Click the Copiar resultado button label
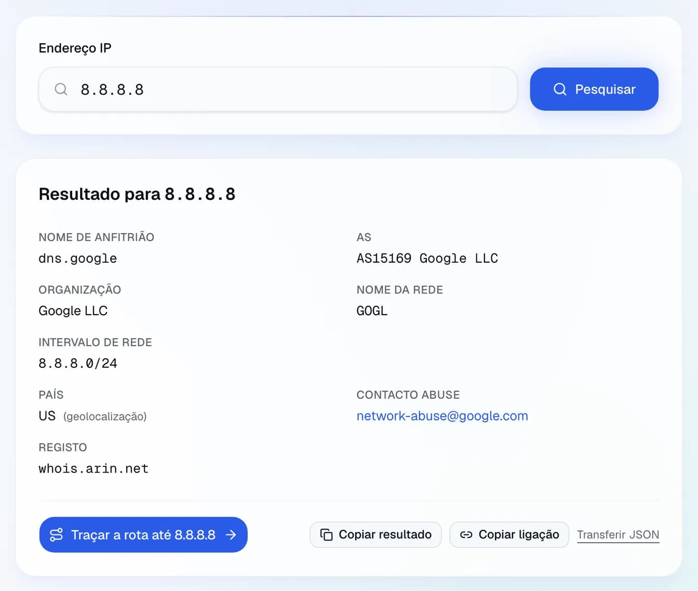Screen dimensions: 698x591 click(385, 534)
